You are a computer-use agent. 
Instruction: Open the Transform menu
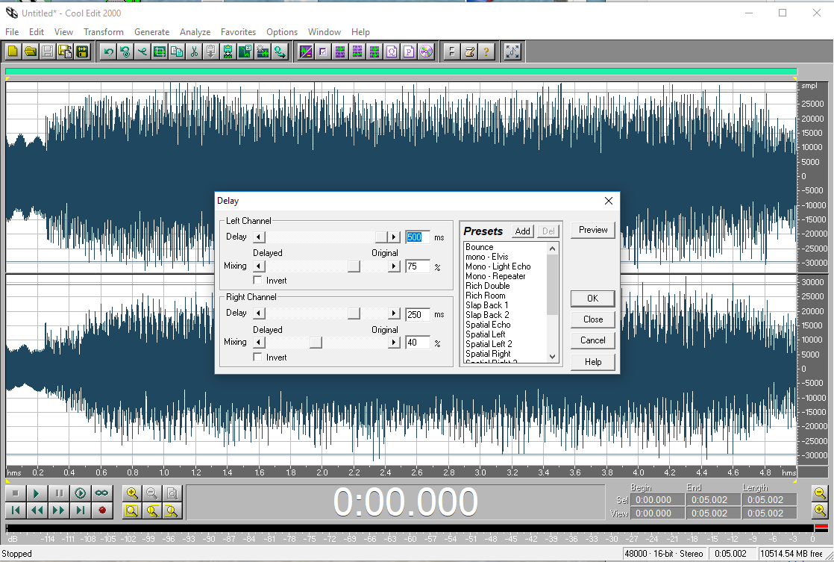pyautogui.click(x=103, y=32)
